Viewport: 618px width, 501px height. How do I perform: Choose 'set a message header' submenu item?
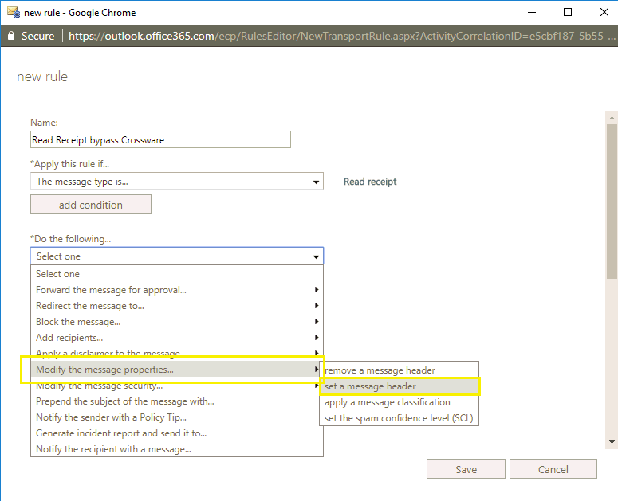[399, 386]
